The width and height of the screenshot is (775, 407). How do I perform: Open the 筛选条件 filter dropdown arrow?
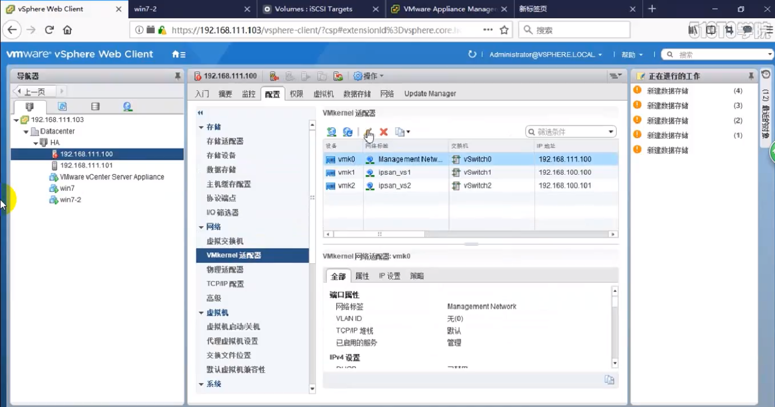point(611,132)
